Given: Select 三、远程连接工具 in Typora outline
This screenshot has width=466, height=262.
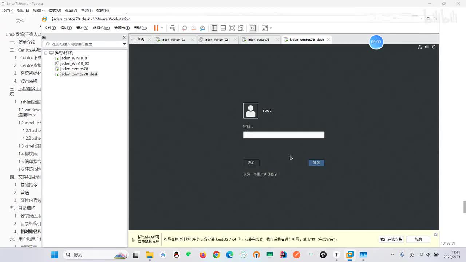Looking at the screenshot, I should click(x=25, y=91).
